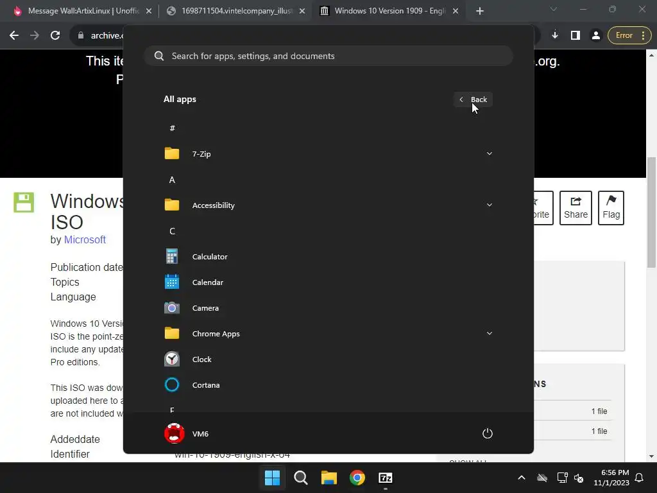Close the Message Wall ArtixLinux tab
Viewport: 657px width, 493px height.
point(149,12)
